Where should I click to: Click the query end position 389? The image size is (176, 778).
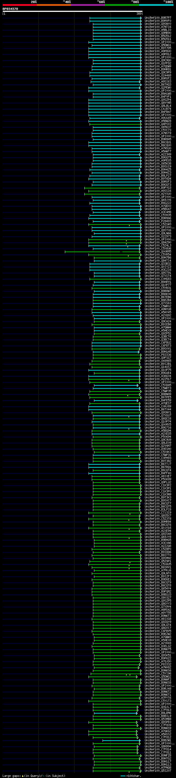(x=139, y=14)
